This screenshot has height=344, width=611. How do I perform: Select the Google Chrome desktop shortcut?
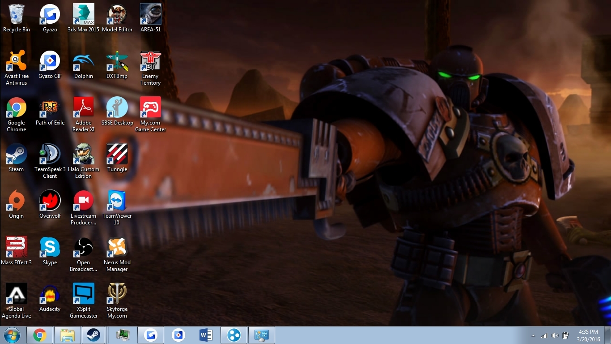17,115
